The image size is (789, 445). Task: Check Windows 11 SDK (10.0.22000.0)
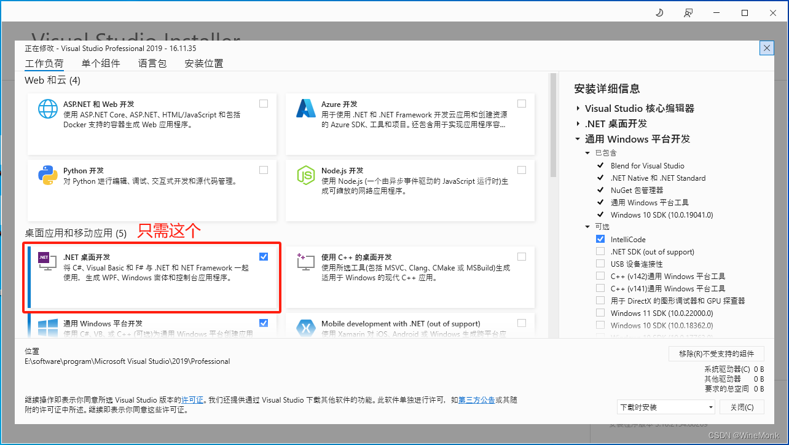point(600,313)
